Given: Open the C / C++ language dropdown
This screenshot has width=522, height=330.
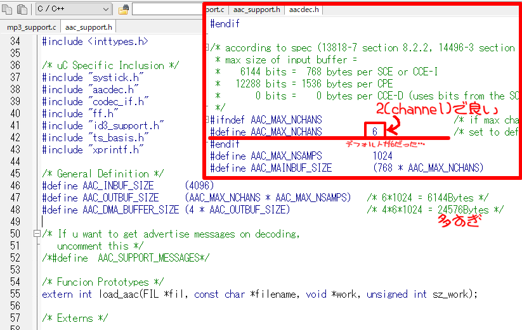Looking at the screenshot, I should [73, 9].
